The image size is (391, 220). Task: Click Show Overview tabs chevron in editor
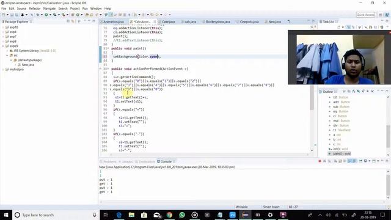[289, 22]
